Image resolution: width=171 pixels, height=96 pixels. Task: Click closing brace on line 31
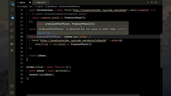(27, 59)
